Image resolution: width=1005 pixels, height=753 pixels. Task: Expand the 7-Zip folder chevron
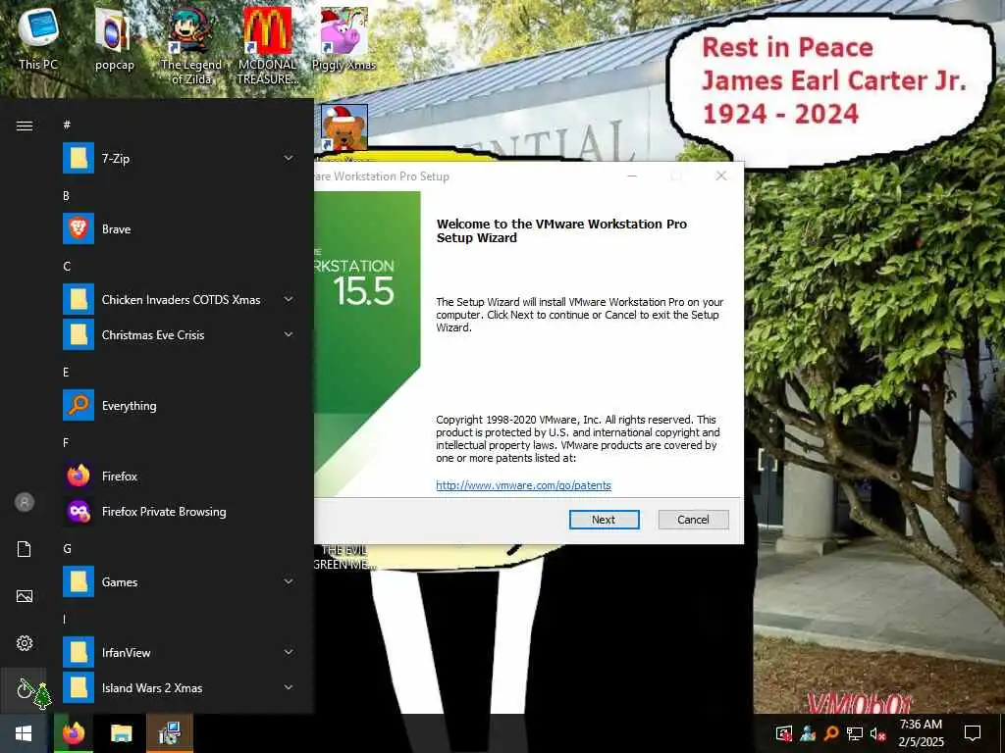(x=289, y=158)
